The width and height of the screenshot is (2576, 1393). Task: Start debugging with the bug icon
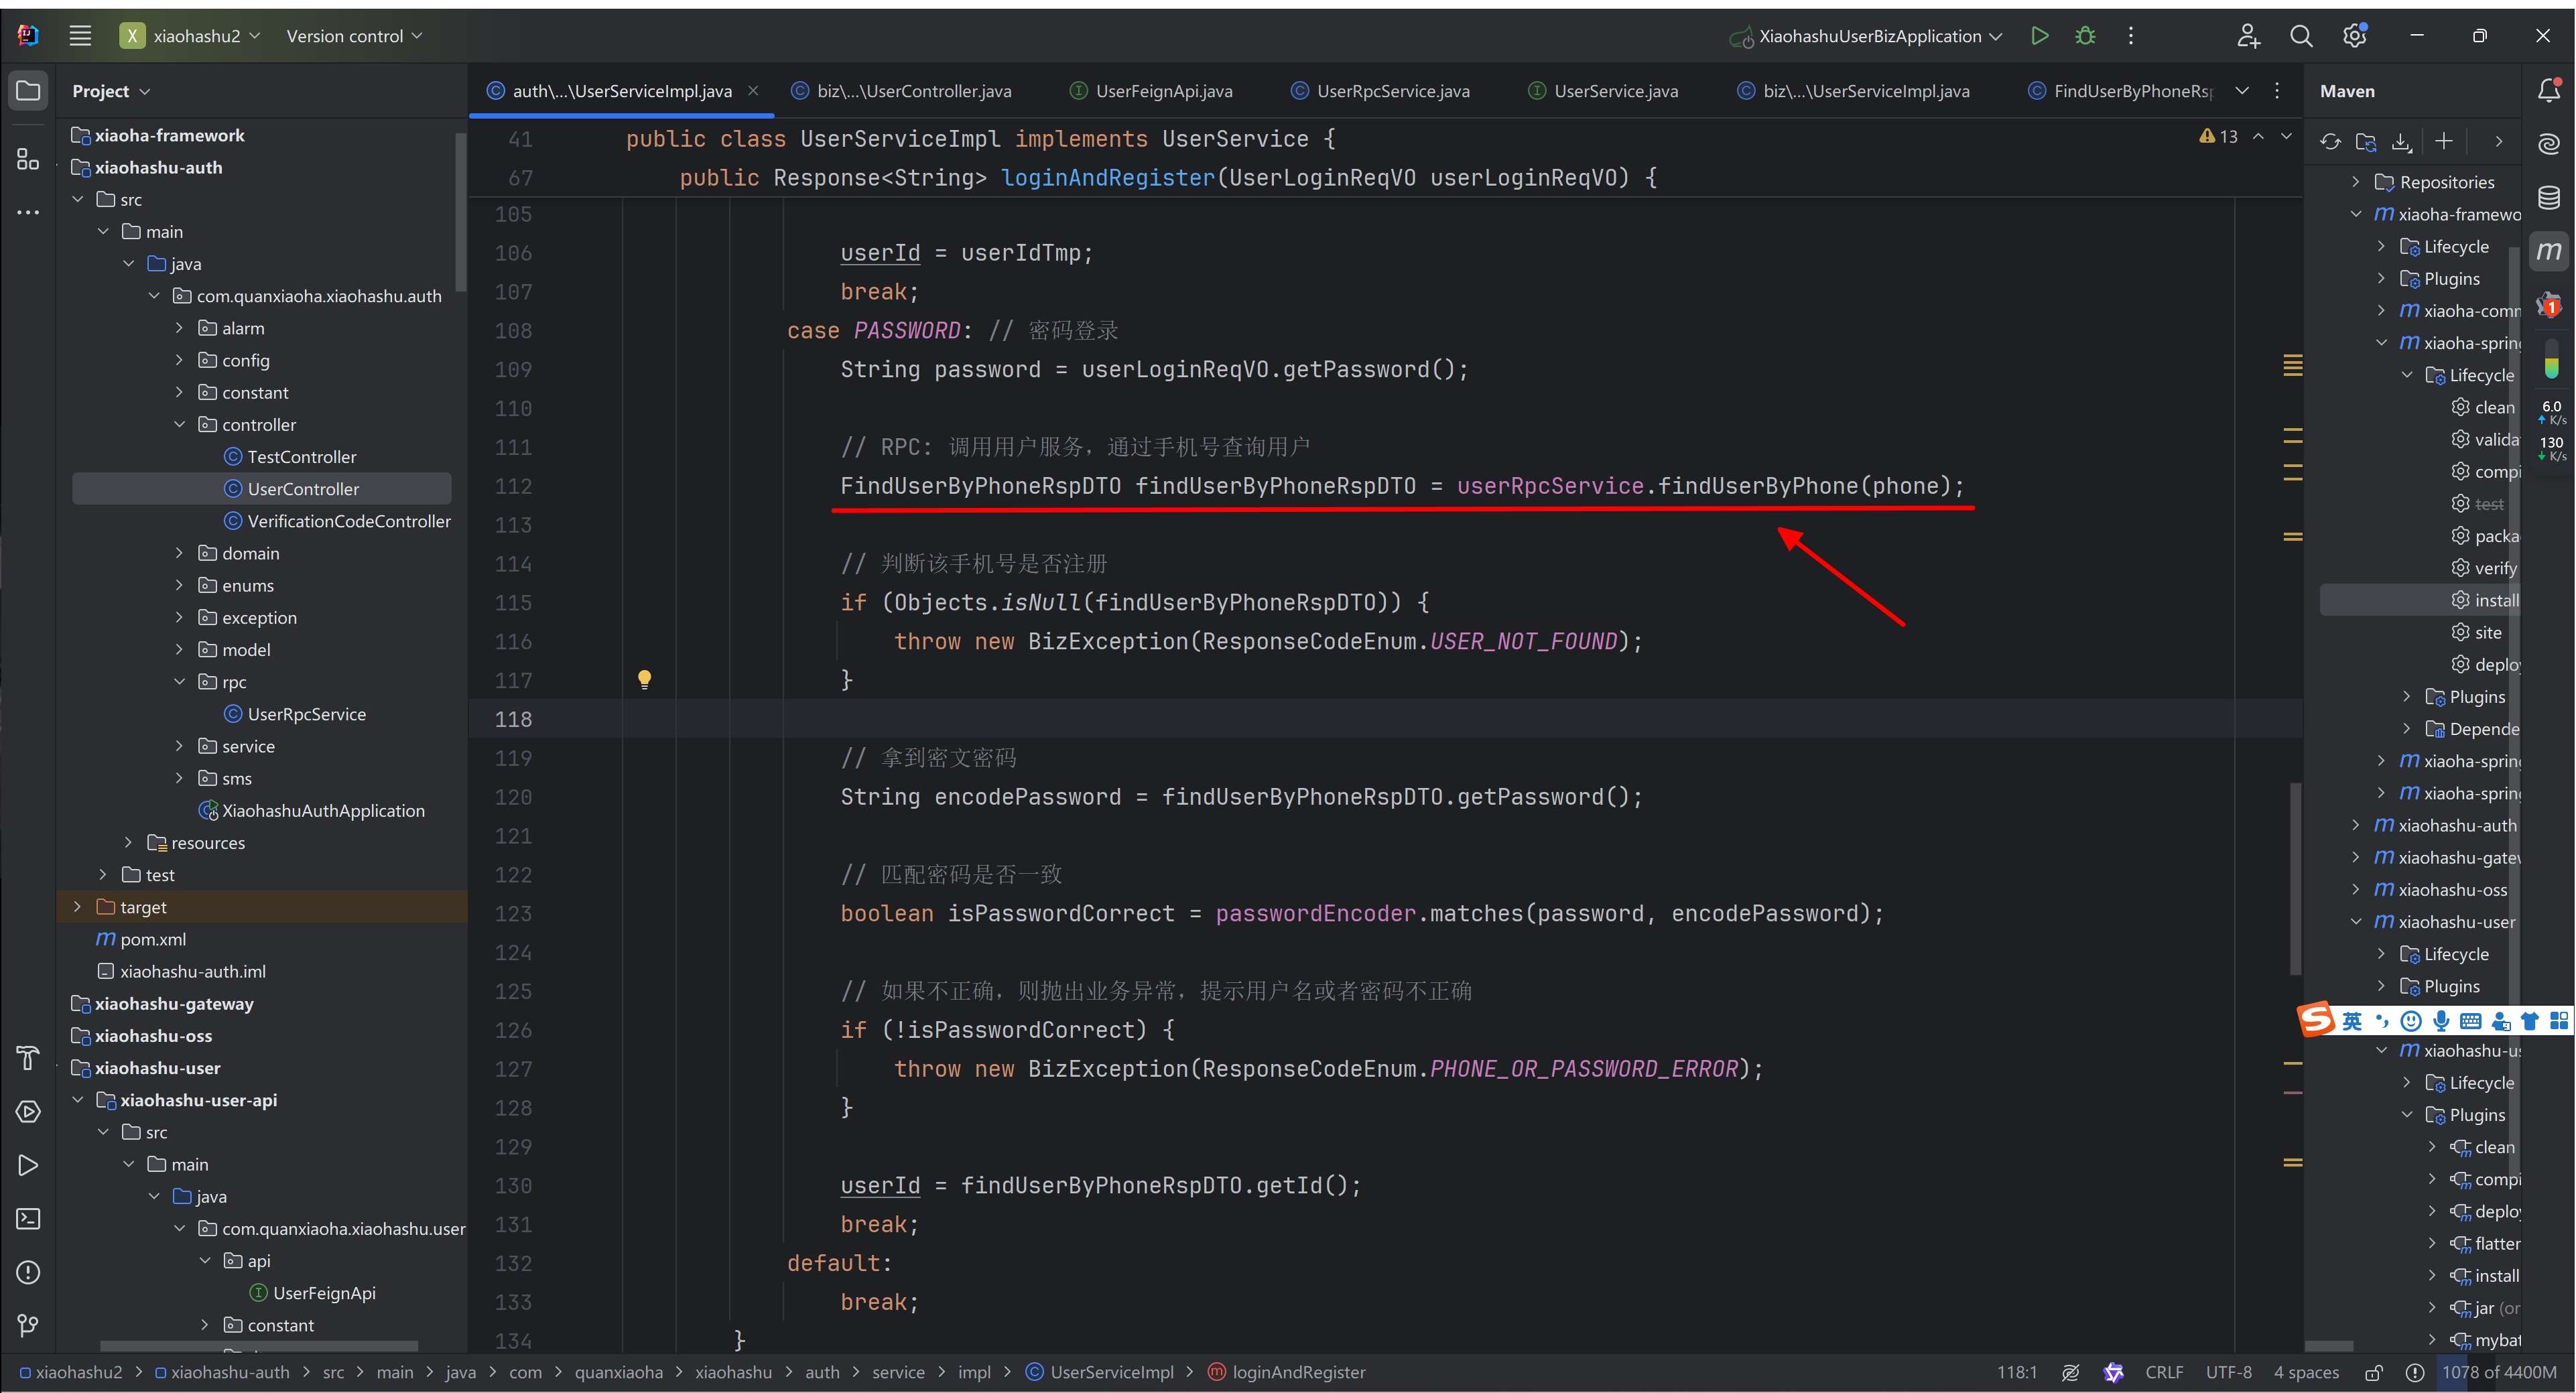point(2085,36)
